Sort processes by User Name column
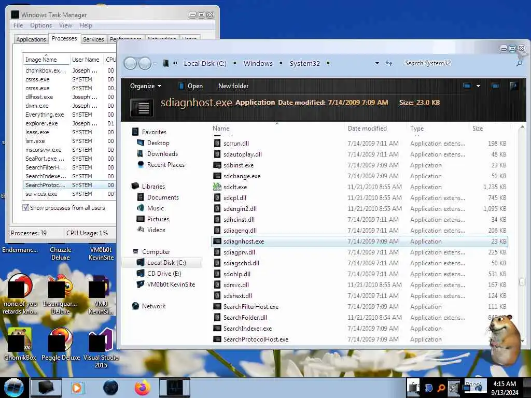 [x=86, y=60]
